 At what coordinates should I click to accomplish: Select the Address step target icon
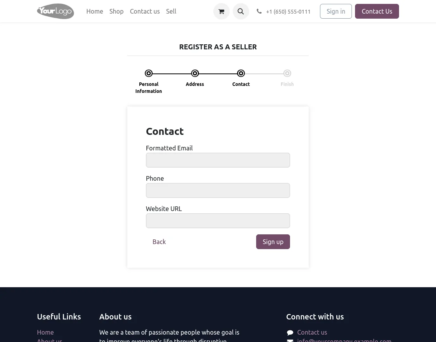195,73
